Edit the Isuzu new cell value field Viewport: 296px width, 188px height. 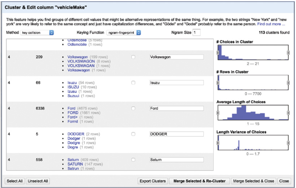coord(177,83)
